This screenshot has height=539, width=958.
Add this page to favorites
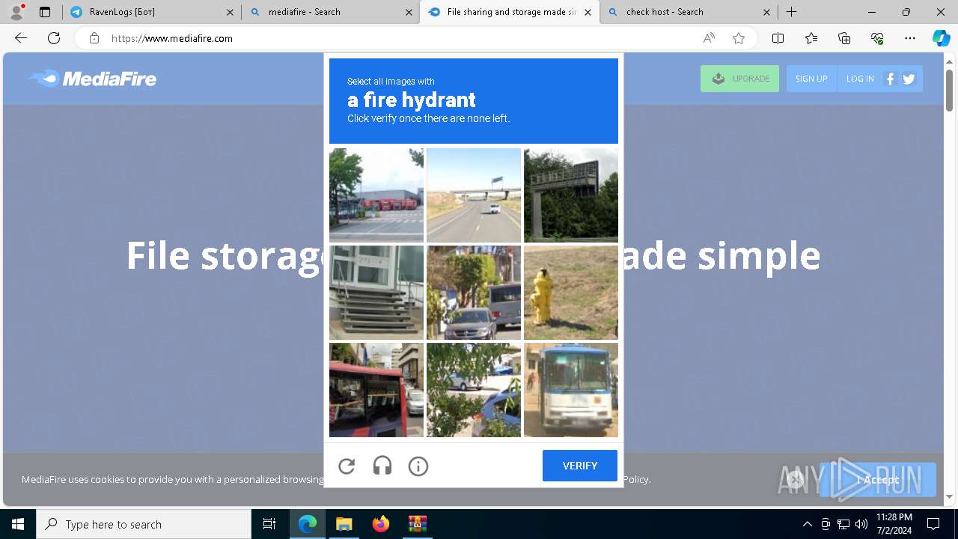[739, 38]
